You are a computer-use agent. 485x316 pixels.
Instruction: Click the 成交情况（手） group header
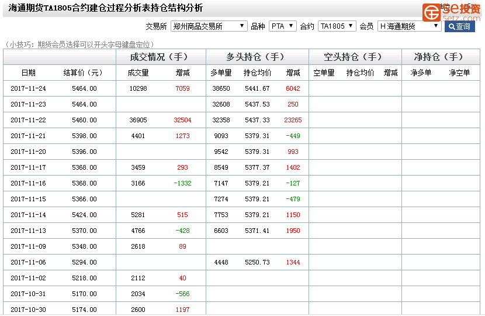[160, 57]
